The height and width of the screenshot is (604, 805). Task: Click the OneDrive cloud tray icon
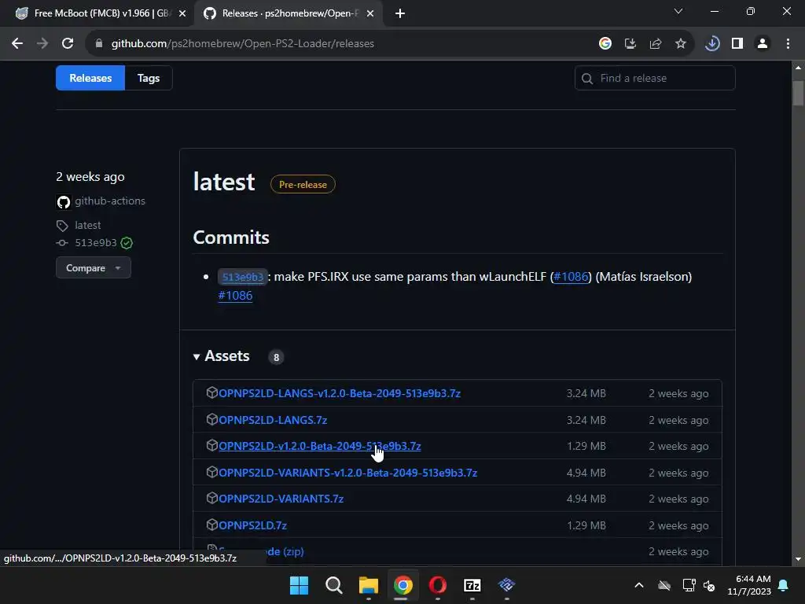[x=664, y=585]
